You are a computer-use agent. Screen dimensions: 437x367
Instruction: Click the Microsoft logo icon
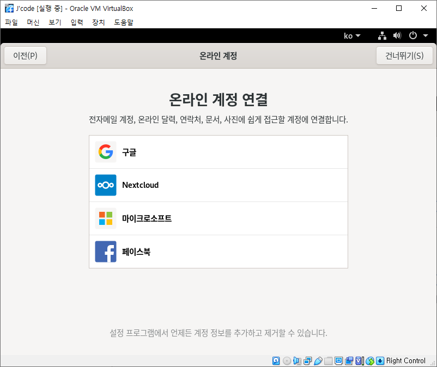pos(106,218)
